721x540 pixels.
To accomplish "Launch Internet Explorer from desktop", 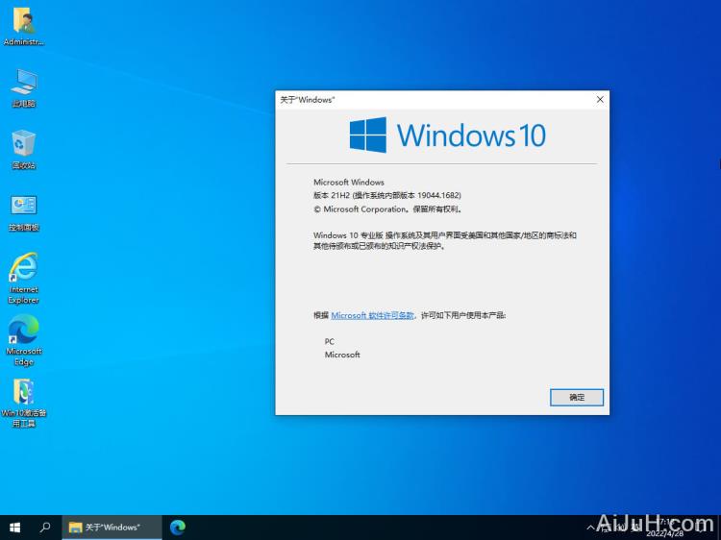I will [23, 278].
